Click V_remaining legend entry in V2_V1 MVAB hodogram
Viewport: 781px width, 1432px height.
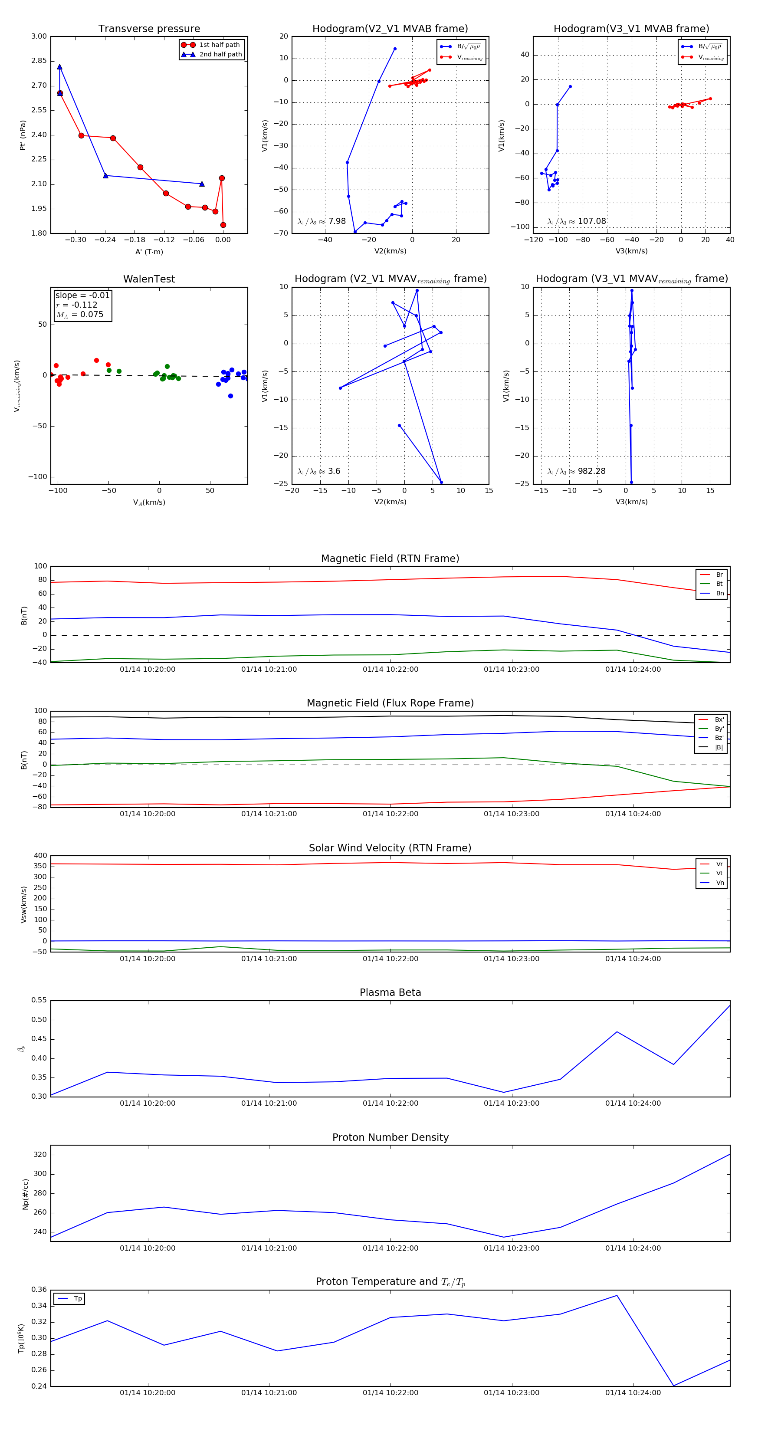coord(461,57)
